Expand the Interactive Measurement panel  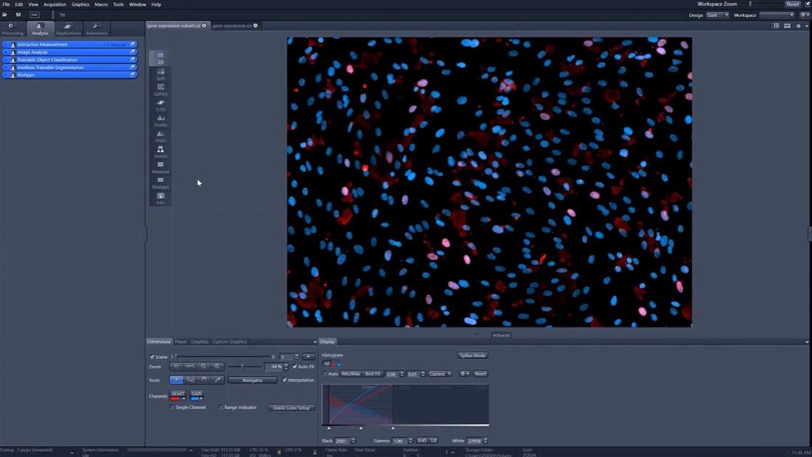pyautogui.click(x=4, y=44)
